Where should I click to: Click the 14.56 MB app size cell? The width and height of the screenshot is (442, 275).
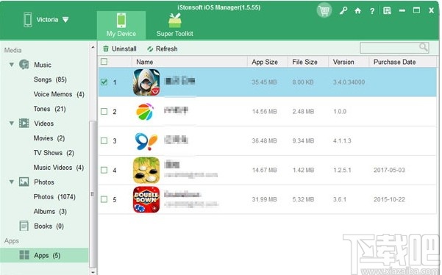264,111
